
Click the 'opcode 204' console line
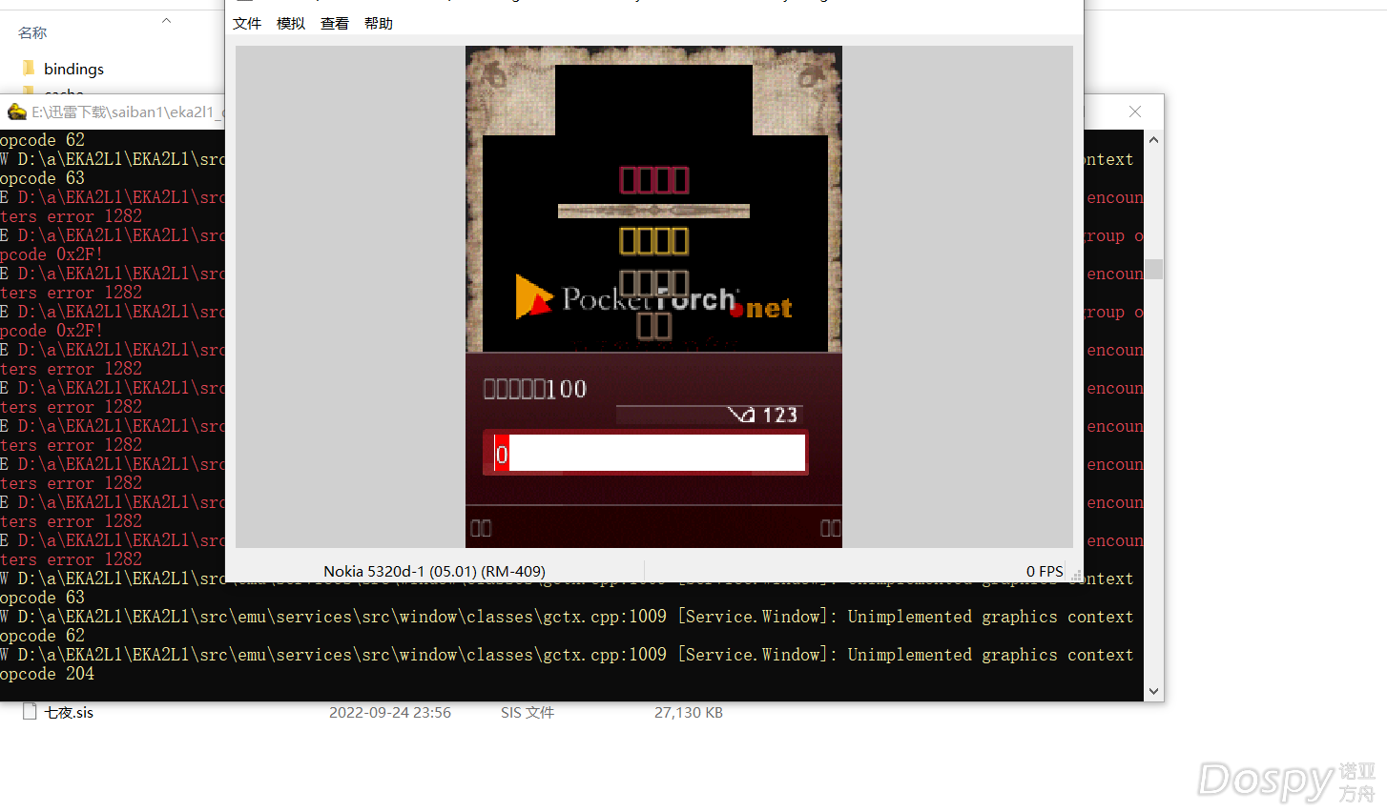(48, 674)
